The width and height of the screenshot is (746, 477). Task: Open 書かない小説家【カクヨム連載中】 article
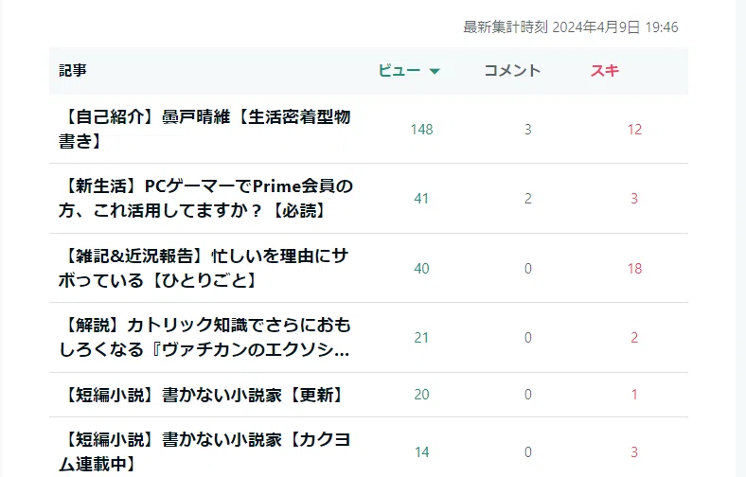point(204,451)
